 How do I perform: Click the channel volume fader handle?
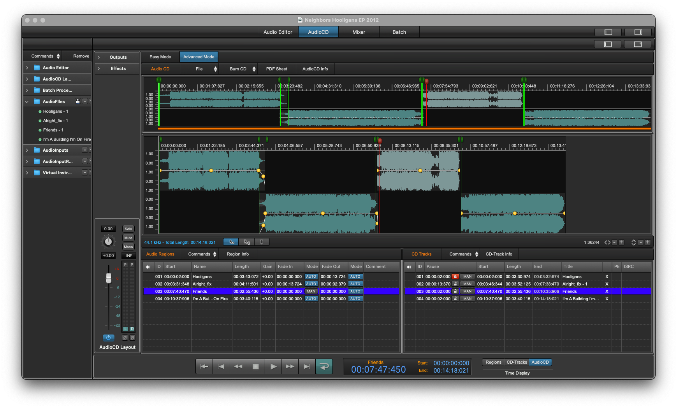click(109, 278)
